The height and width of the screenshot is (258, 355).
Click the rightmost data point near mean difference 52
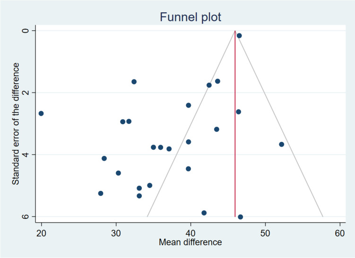[x=281, y=144]
